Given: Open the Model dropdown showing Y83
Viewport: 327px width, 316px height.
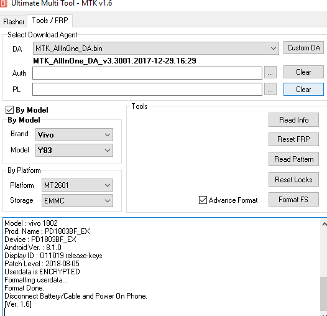Looking at the screenshot, I should pyautogui.click(x=74, y=150).
